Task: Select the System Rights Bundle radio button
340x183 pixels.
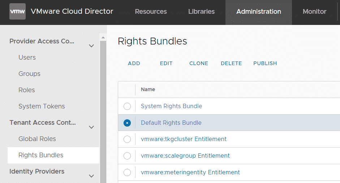Action: tap(127, 106)
